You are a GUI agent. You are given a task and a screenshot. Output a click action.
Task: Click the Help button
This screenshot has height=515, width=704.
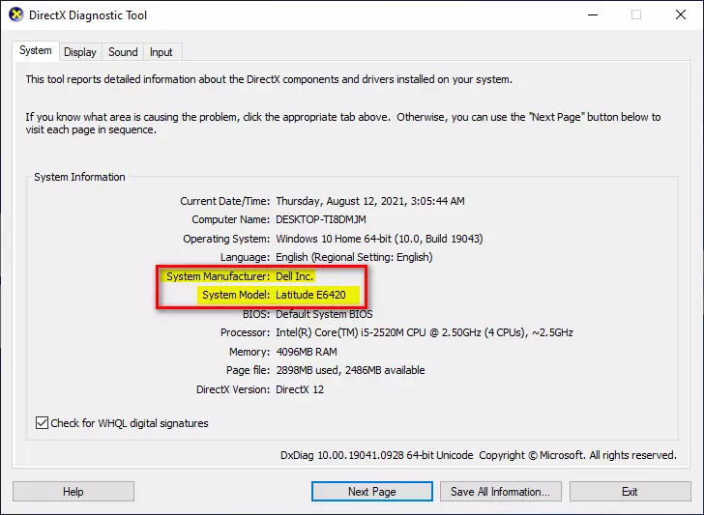pyautogui.click(x=73, y=492)
